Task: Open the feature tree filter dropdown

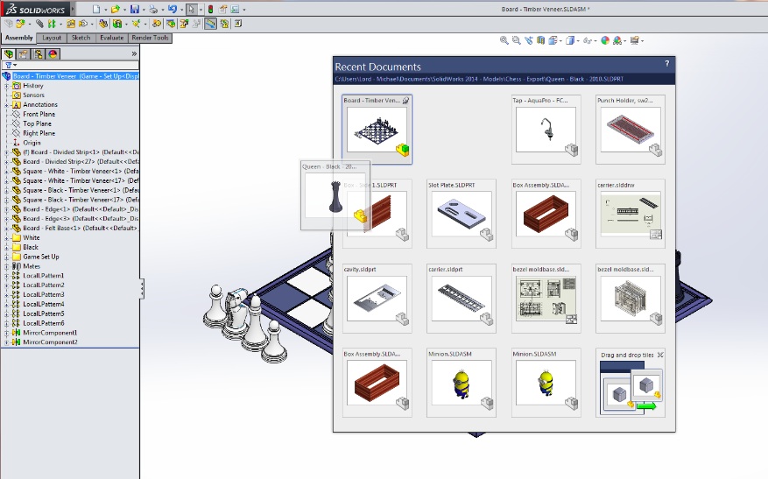Action: click(x=11, y=65)
